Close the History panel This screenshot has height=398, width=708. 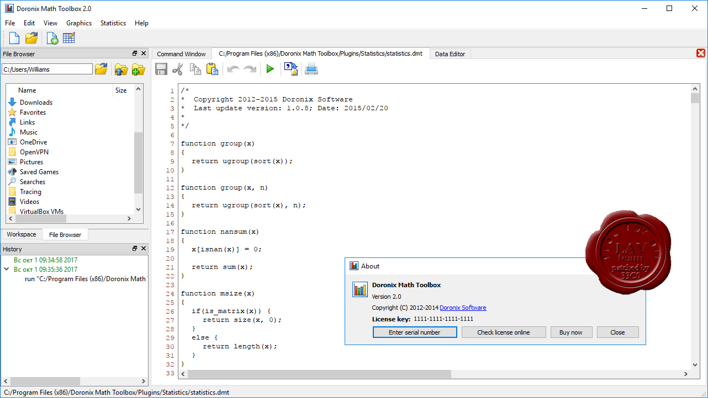144,249
